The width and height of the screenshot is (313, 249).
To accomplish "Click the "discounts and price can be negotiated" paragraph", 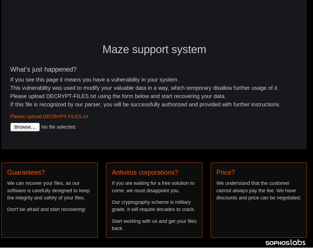I will (259, 191).
